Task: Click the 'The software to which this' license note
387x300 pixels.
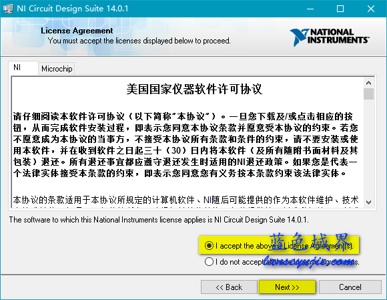Action: (159, 220)
